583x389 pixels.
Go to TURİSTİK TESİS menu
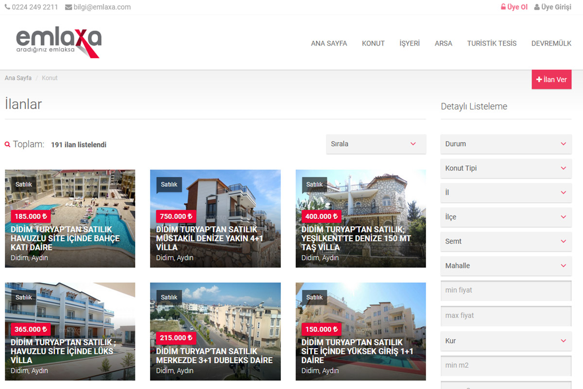[x=492, y=43]
